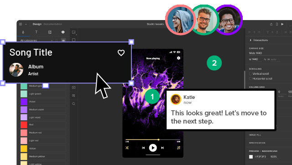The width and height of the screenshot is (292, 165).
Task: Switch to the Design tab
Action: pos(37,24)
